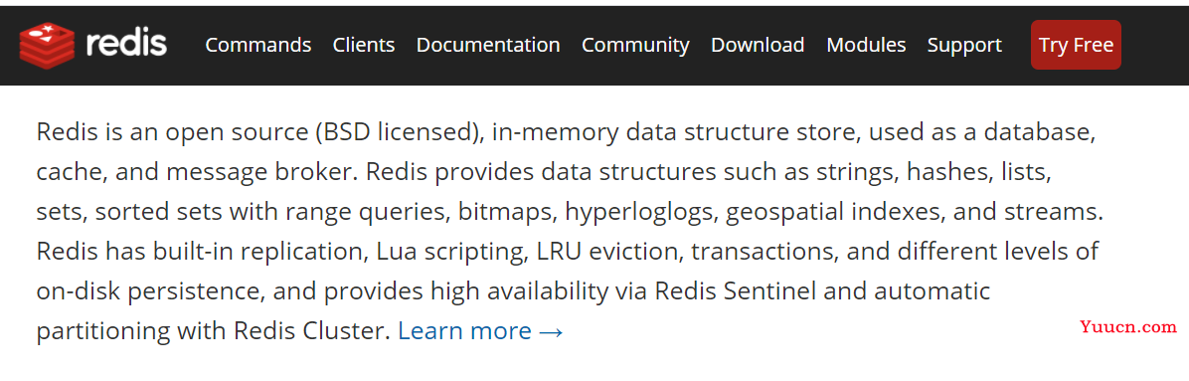Open the Support nav link
This screenshot has width=1189, height=381.
[x=964, y=46]
